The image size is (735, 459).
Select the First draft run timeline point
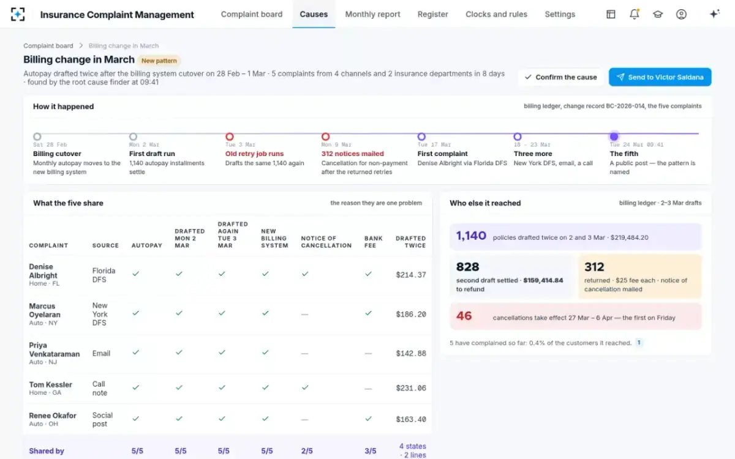coord(134,136)
